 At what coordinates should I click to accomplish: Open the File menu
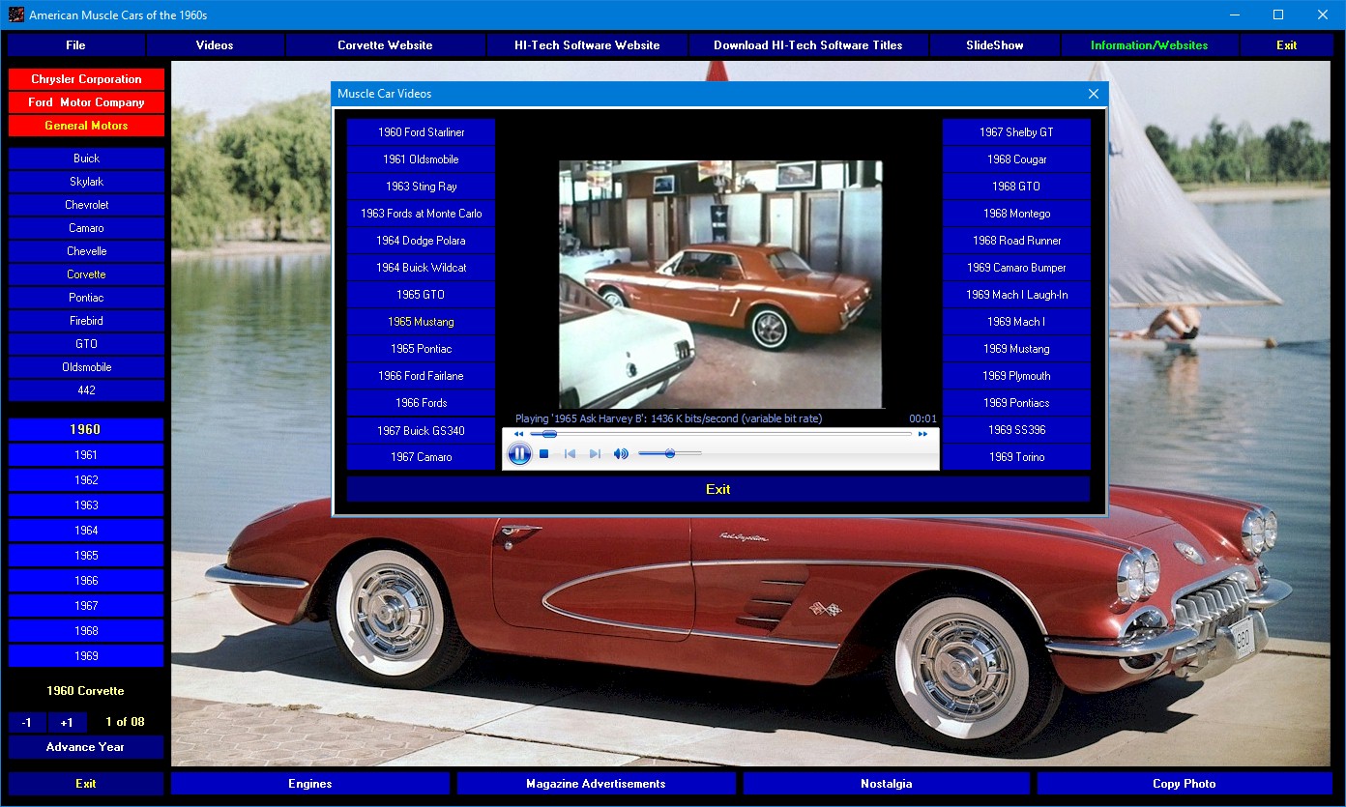tap(76, 45)
